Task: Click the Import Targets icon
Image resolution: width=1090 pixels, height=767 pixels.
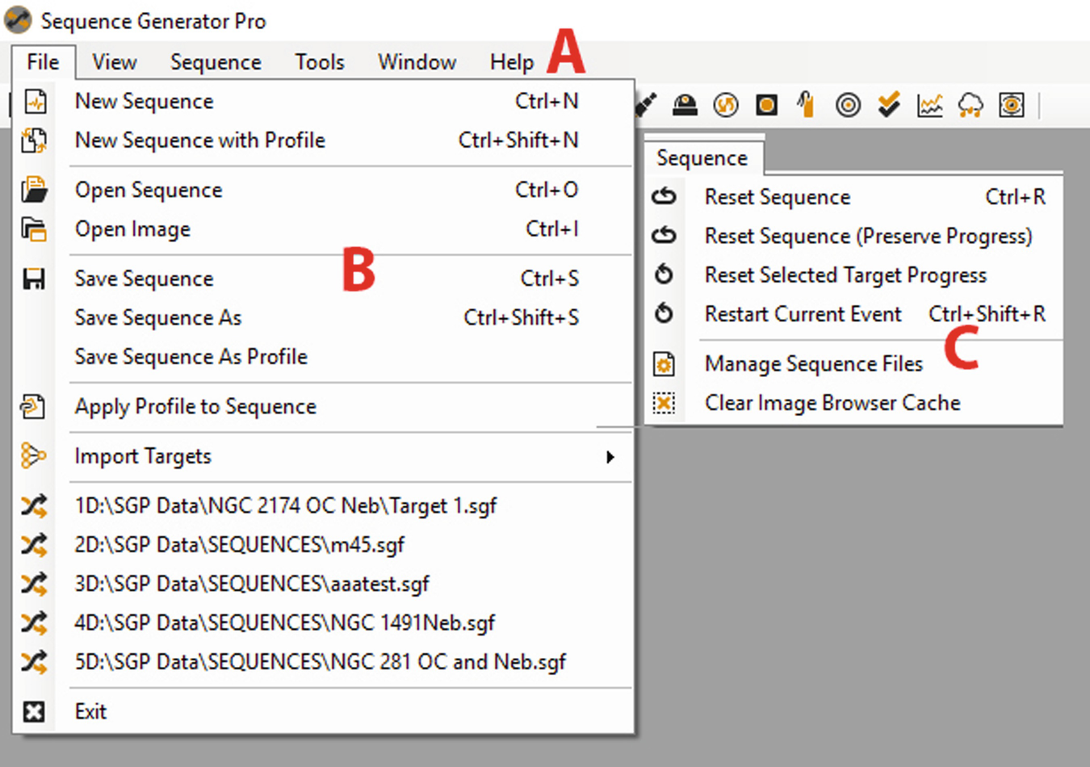Action: (x=33, y=455)
